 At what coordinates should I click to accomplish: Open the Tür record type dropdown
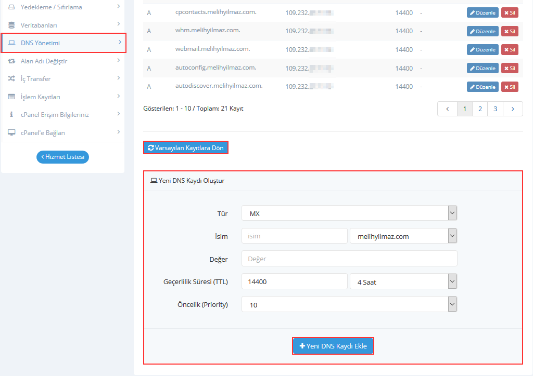(349, 213)
